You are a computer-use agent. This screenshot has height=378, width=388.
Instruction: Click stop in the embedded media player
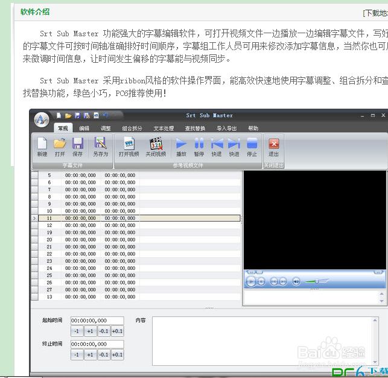261,281
